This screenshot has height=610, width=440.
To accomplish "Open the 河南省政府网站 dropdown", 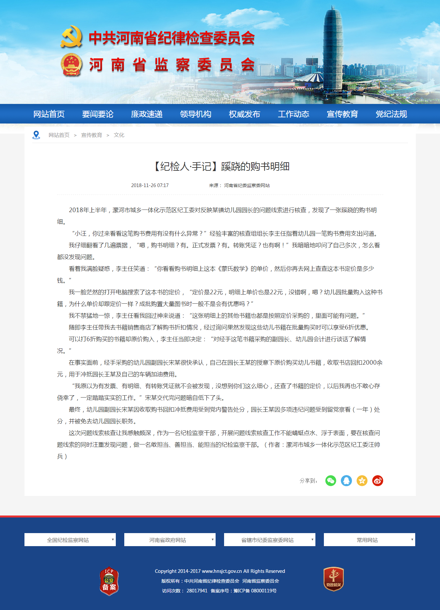I will click(x=170, y=540).
